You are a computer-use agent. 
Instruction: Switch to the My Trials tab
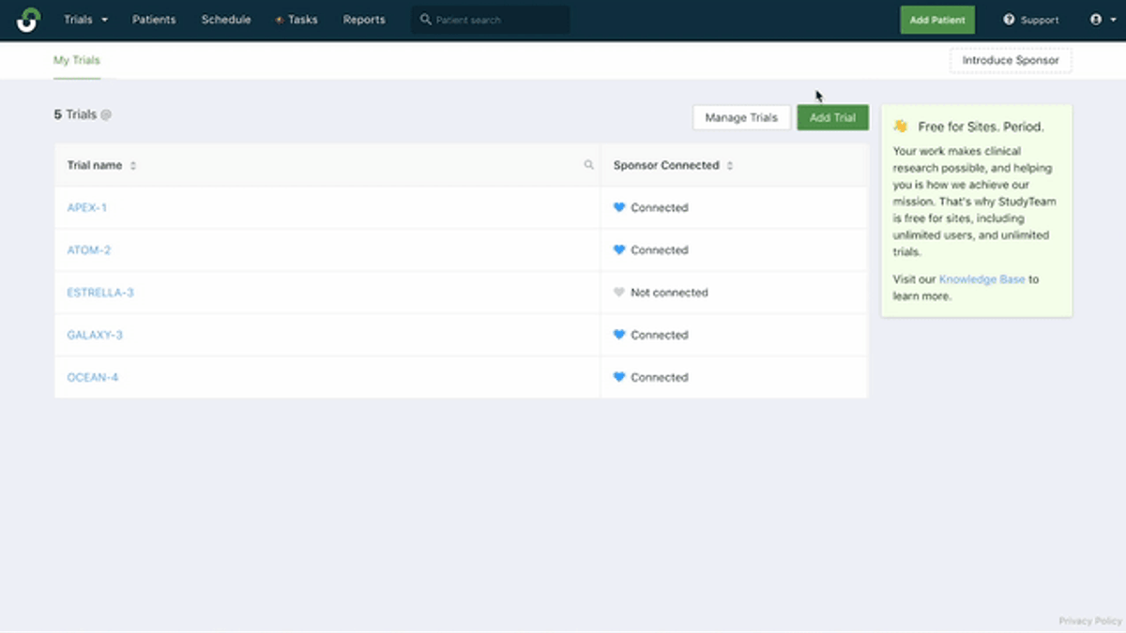point(76,59)
